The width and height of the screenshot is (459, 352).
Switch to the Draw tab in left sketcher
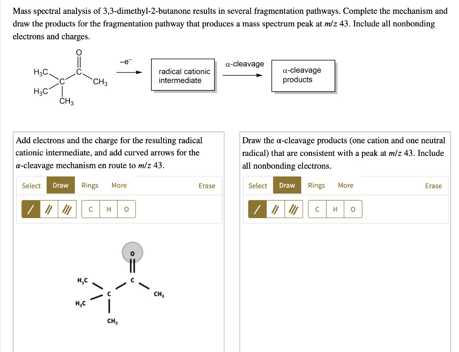(61, 185)
